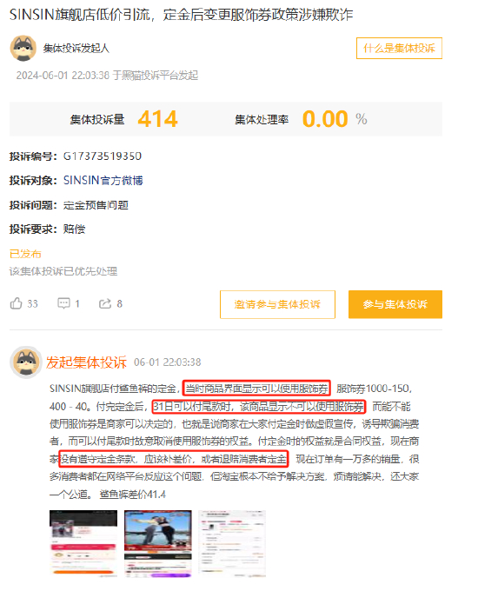Open the SINSIN官方微博 link

[x=103, y=181]
